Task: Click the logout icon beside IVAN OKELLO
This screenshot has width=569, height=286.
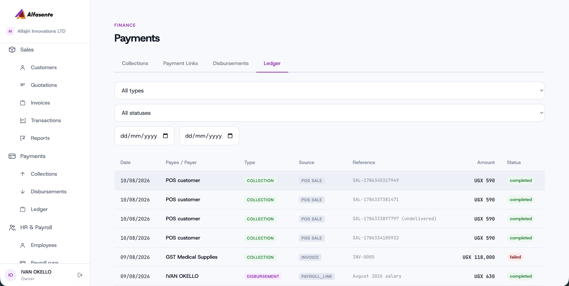Action: 80,275
